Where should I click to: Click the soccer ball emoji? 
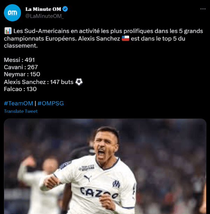pyautogui.click(x=79, y=82)
